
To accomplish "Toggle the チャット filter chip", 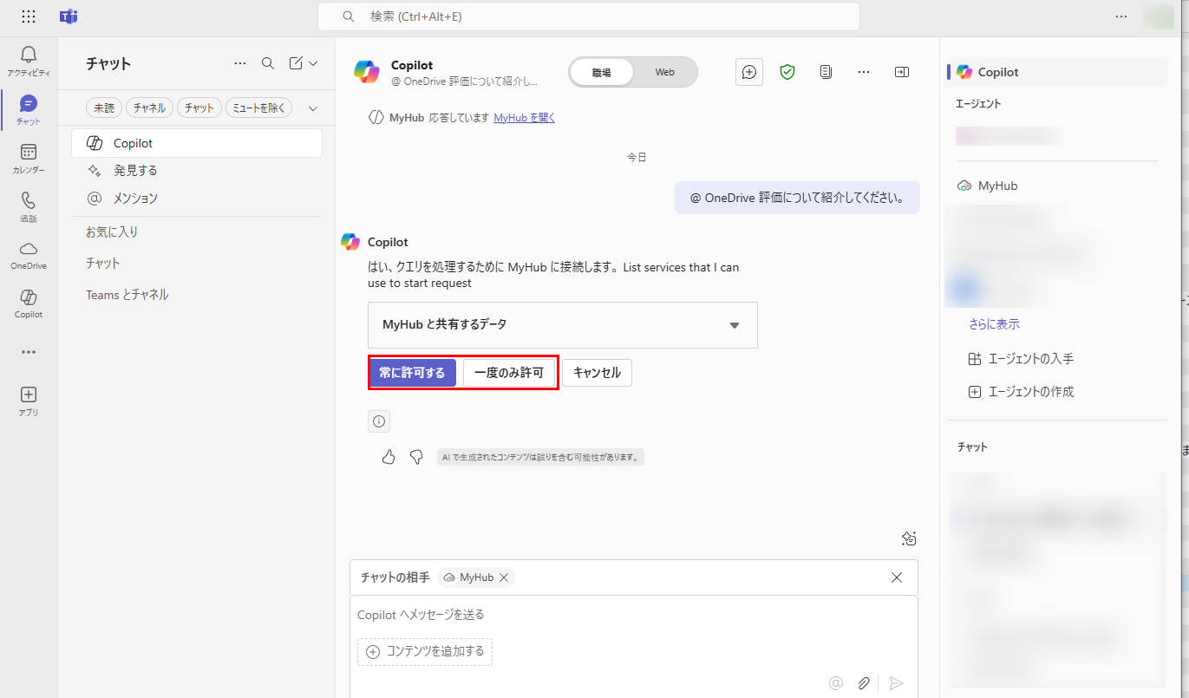I will 199,108.
